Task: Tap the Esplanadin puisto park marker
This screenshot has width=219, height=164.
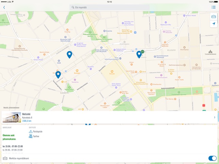Action: (x=179, y=92)
